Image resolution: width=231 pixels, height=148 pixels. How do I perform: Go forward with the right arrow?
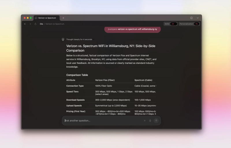pos(30,24)
